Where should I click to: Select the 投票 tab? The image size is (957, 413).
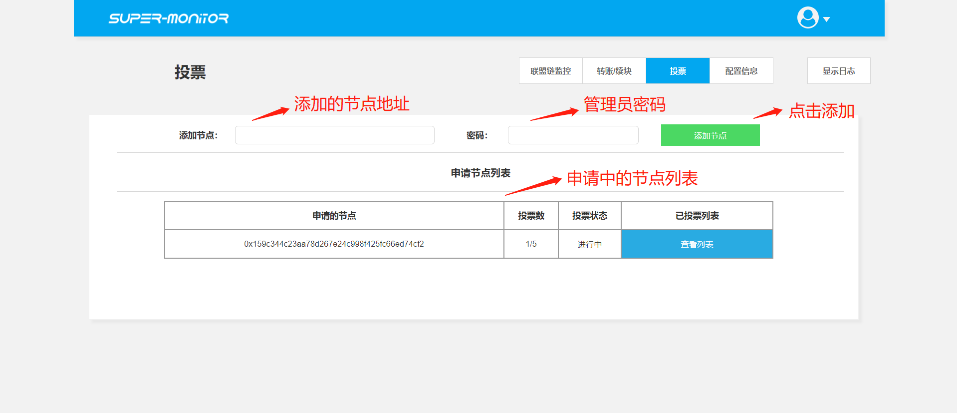pos(678,71)
